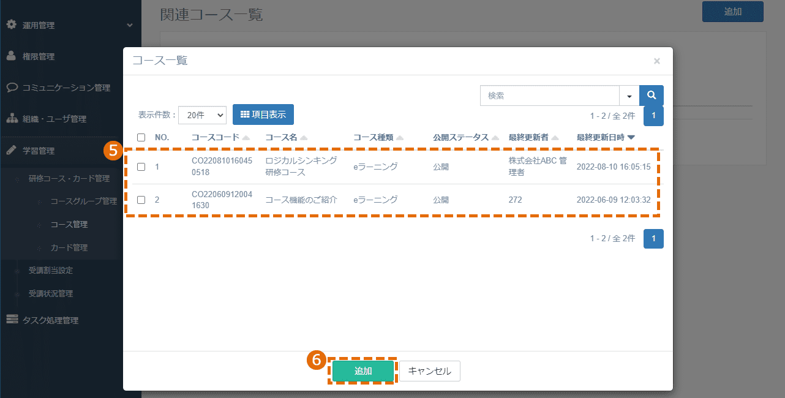785x398 pixels.
Task: Click the 検索 search input field
Action: [x=550, y=96]
